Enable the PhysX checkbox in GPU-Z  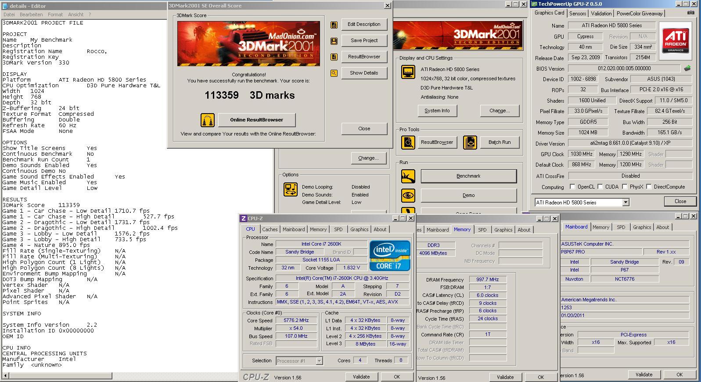pos(625,187)
